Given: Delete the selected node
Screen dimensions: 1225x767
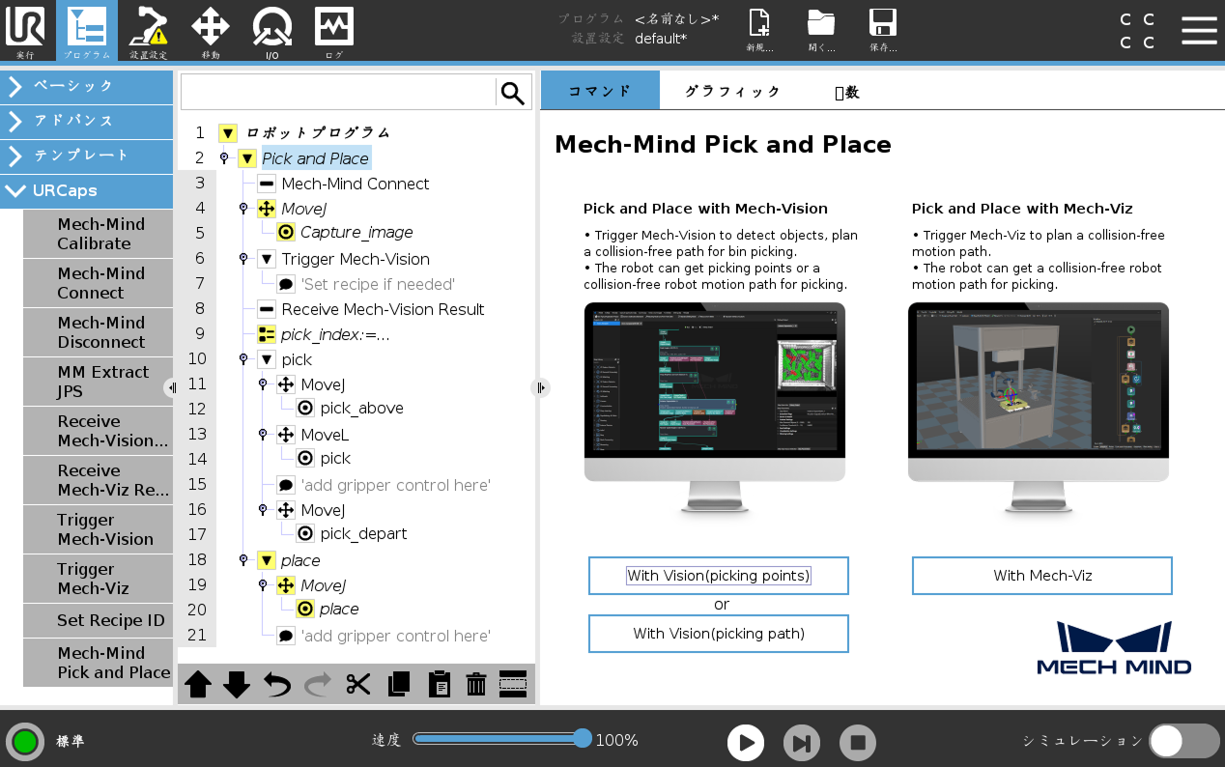Looking at the screenshot, I should [475, 684].
